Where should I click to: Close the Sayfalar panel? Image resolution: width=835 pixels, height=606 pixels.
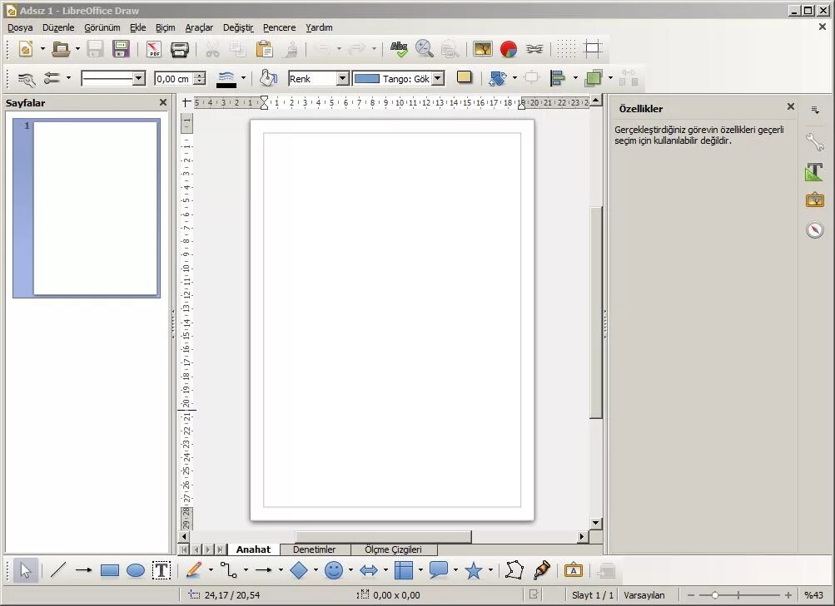coord(163,102)
